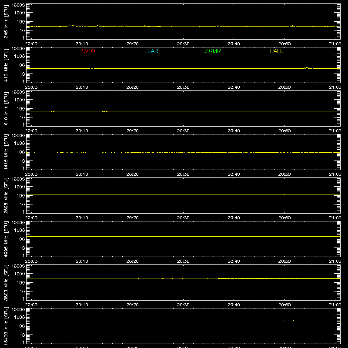Click 20:30 time label below 1415 MHz plot

point(183,174)
